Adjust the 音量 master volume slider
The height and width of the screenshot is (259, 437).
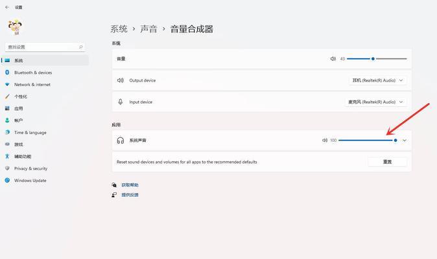tap(377, 59)
